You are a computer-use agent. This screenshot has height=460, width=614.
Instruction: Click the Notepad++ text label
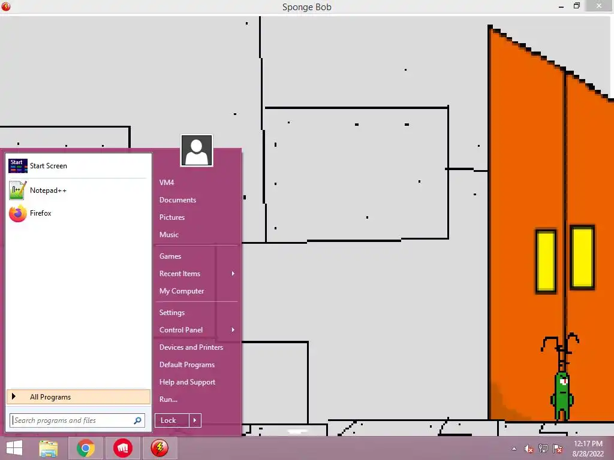48,190
